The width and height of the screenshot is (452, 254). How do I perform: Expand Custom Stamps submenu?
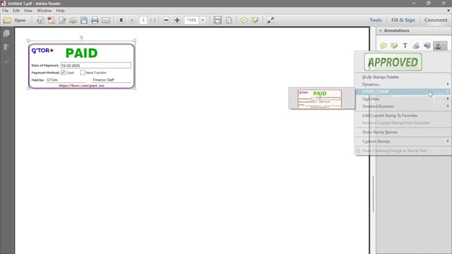tap(403, 141)
